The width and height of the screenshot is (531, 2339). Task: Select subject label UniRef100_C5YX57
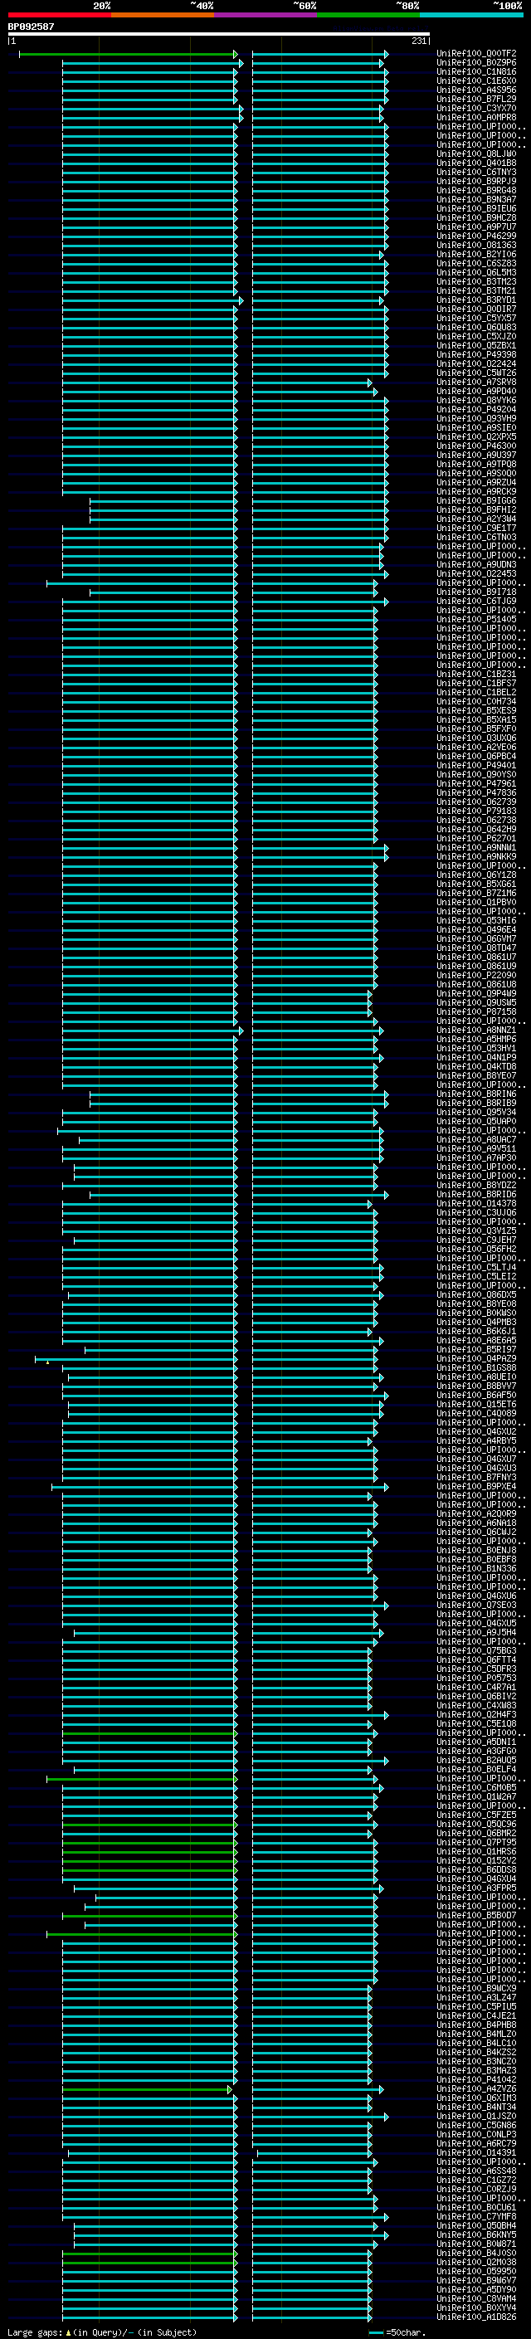tap(476, 318)
